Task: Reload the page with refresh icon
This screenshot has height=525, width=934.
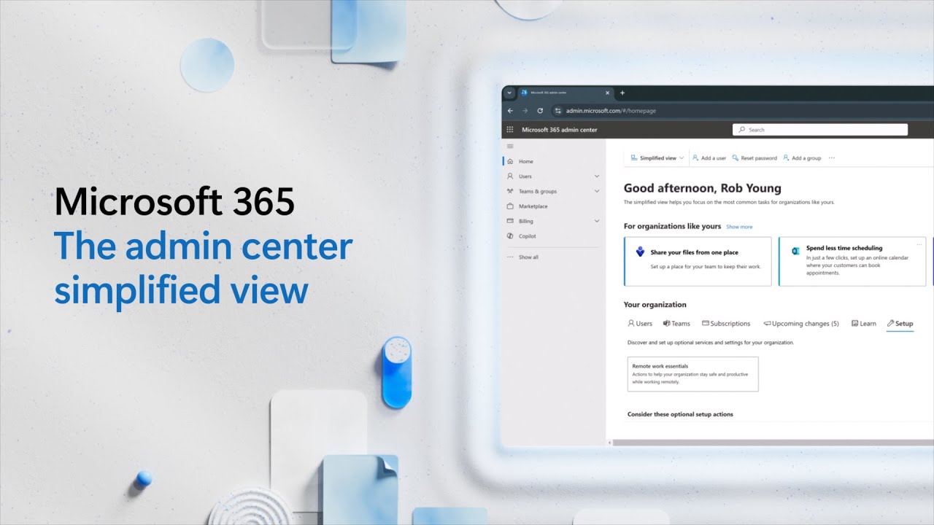Action: tap(540, 111)
